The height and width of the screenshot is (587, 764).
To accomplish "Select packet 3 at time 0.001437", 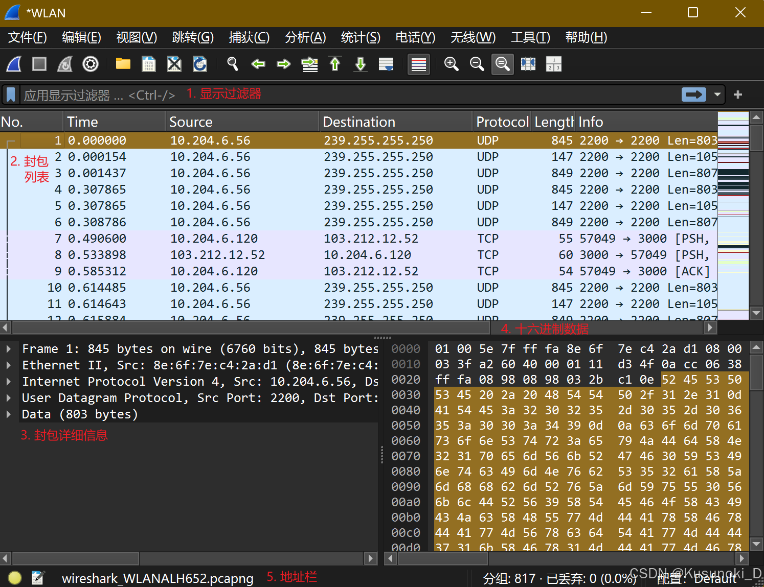I will click(x=358, y=173).
